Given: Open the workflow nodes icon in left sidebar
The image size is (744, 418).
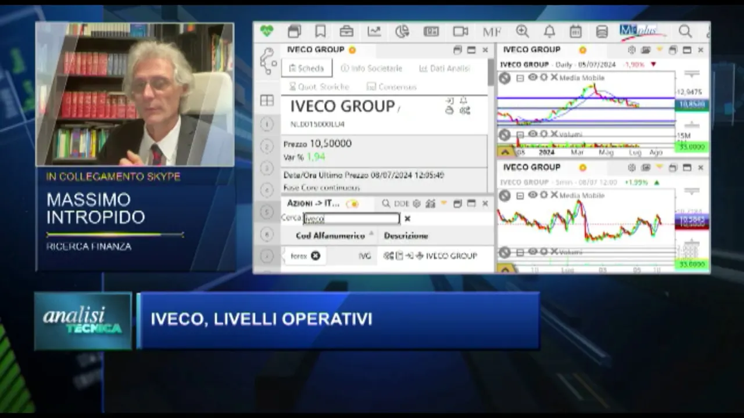Looking at the screenshot, I should click(x=267, y=61).
